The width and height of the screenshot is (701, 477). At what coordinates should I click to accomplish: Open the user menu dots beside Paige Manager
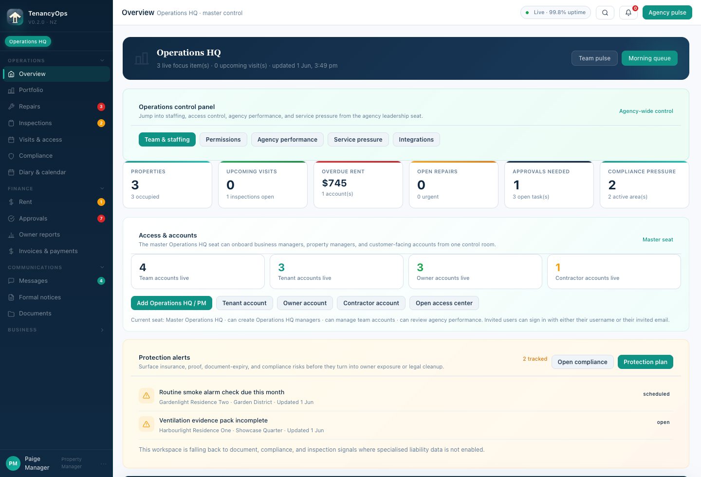point(103,464)
